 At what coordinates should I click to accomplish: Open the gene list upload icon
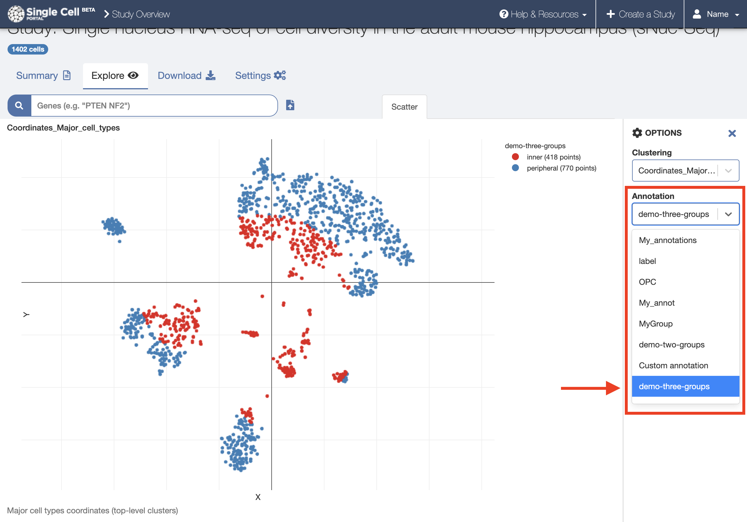point(290,105)
